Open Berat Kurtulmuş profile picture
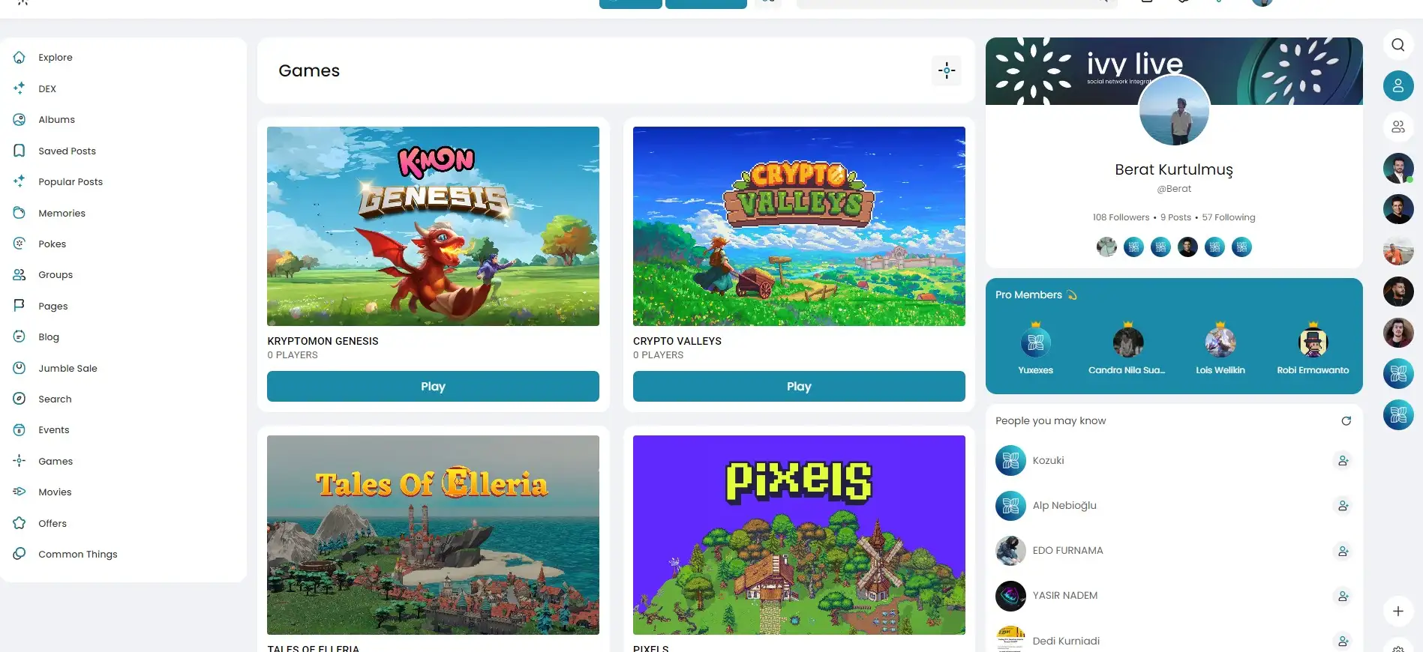 pyautogui.click(x=1174, y=111)
